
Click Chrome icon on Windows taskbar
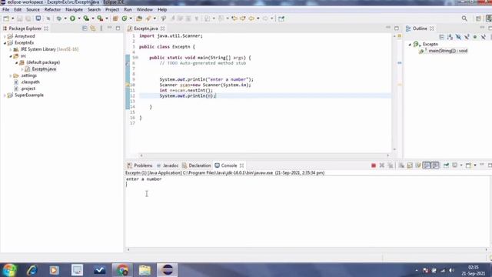122,270
